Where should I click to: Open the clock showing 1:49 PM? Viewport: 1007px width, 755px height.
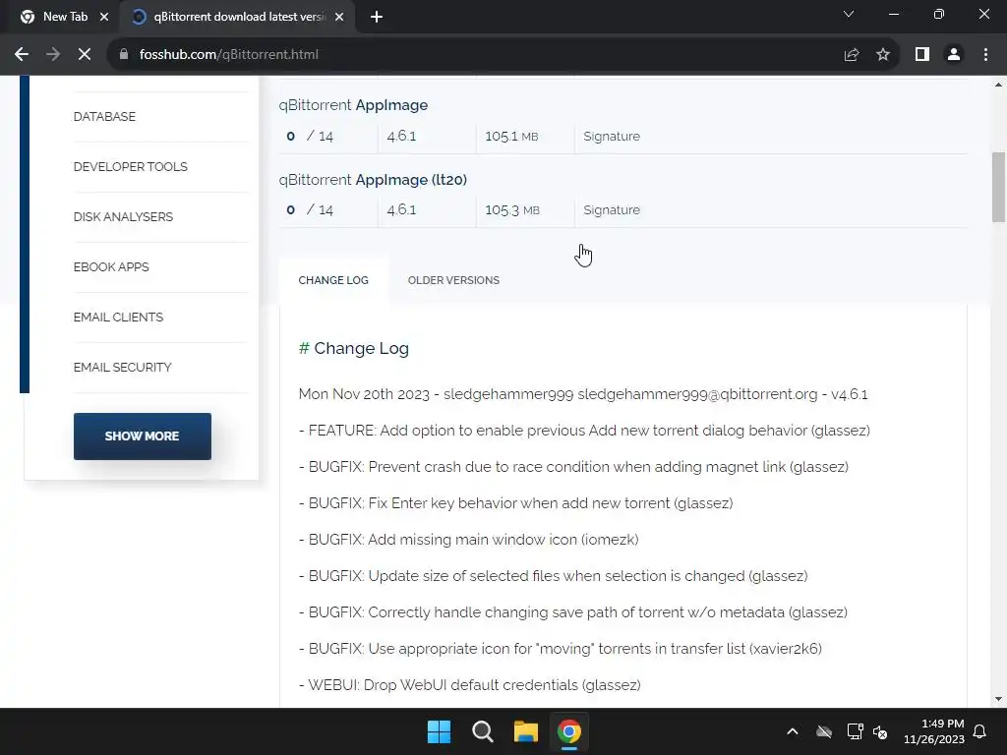[934, 731]
